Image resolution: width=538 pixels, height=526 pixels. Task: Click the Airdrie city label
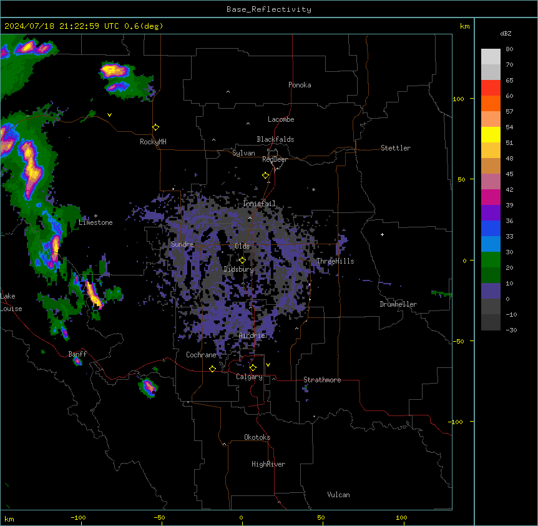(252, 335)
